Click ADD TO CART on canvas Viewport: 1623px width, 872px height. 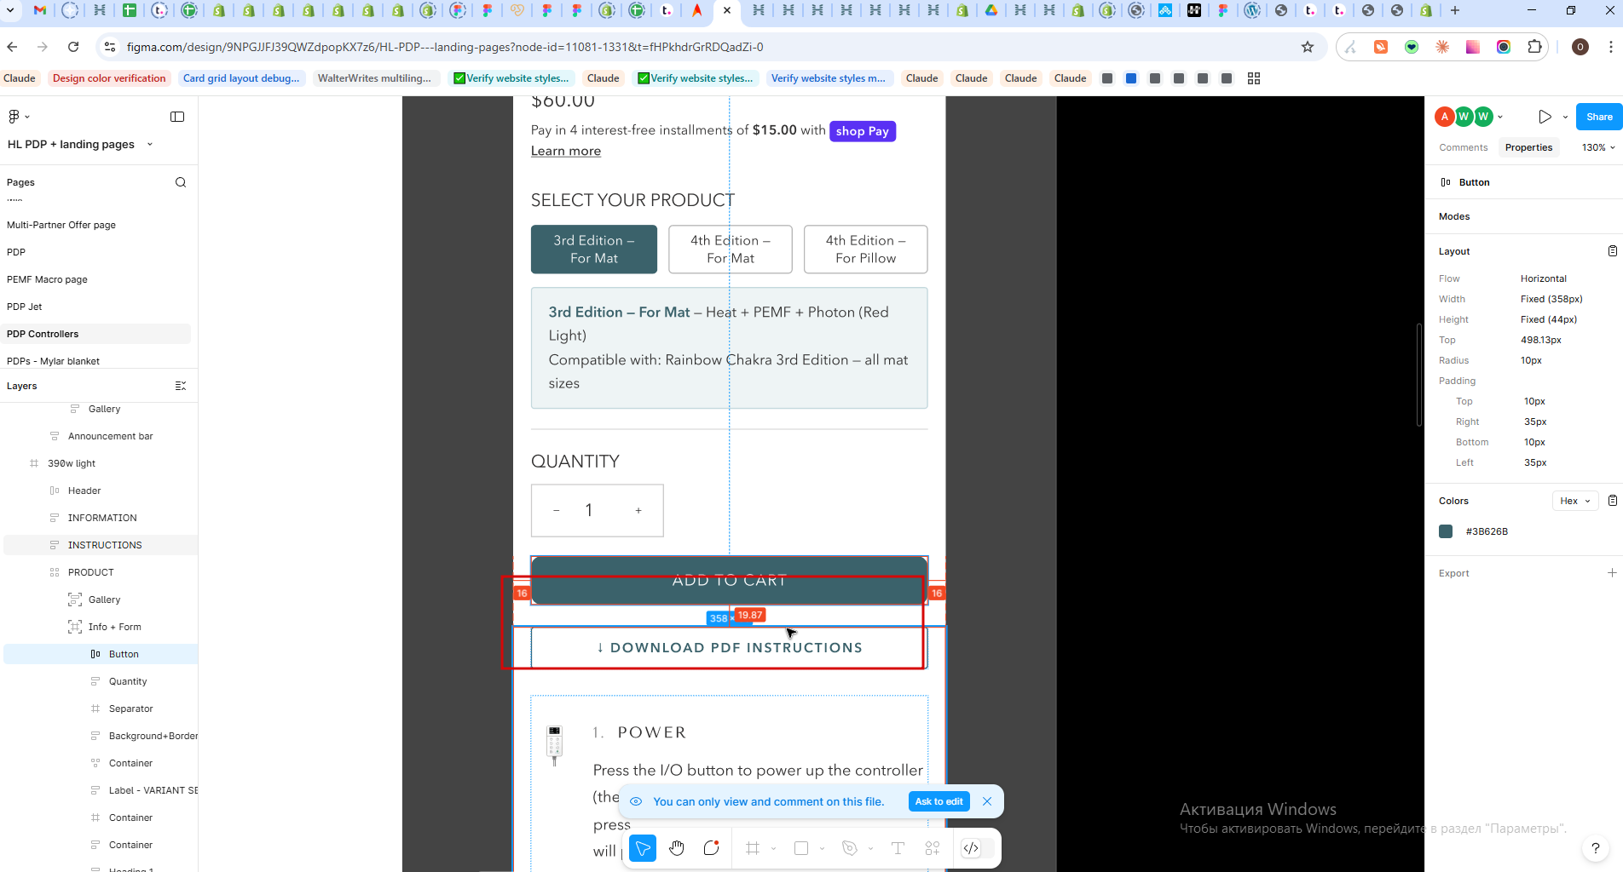point(729,580)
